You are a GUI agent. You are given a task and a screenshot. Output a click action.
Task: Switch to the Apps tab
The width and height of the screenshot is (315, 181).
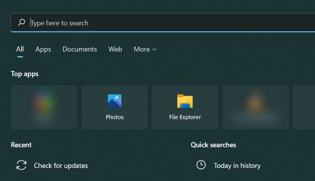click(x=43, y=49)
